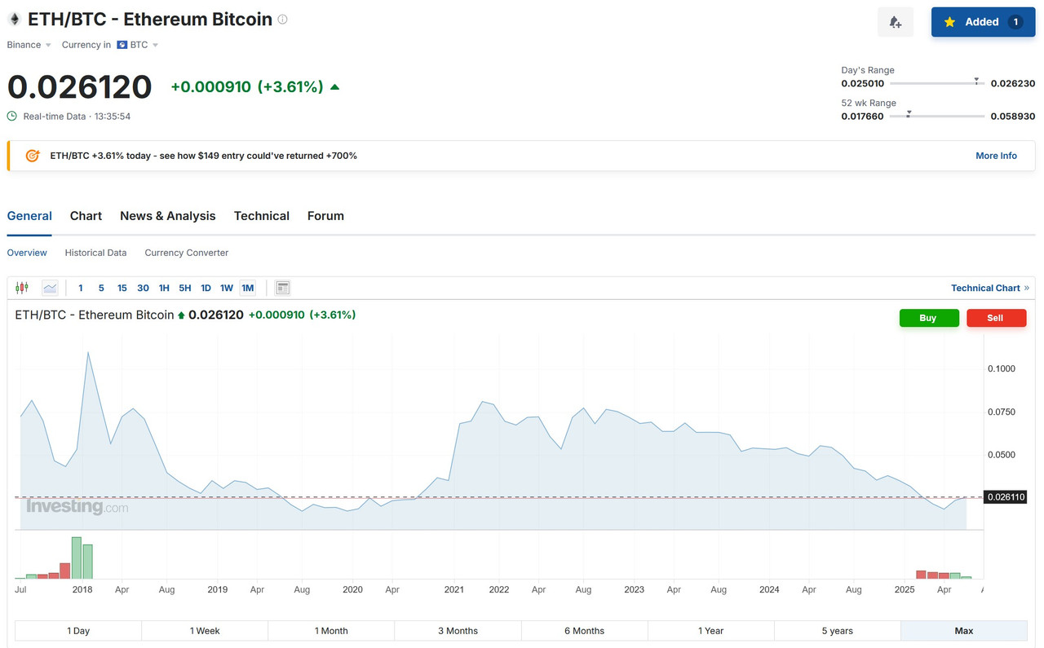Click More Info link in banner
Screen dimensions: 1044x648
[996, 156]
